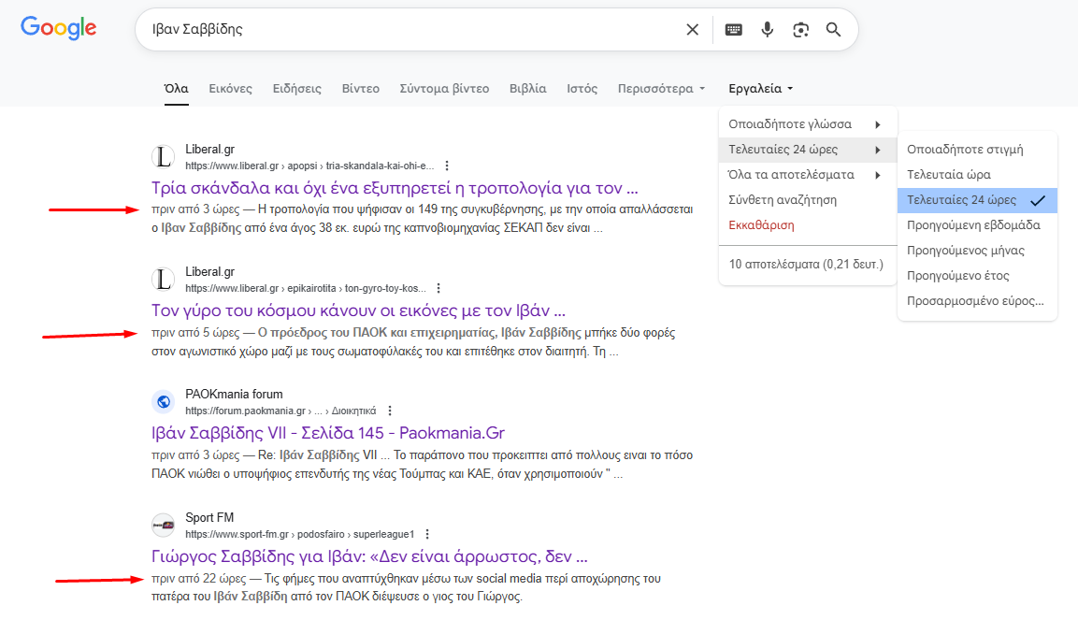Open result Τον γύρο του κόσμου κάνουν
The image size is (1078, 620).
tap(358, 310)
